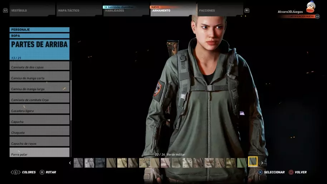Open the Alvaro3DJuegos duck avatar
The width and height of the screenshot is (327, 184).
coord(311,7)
